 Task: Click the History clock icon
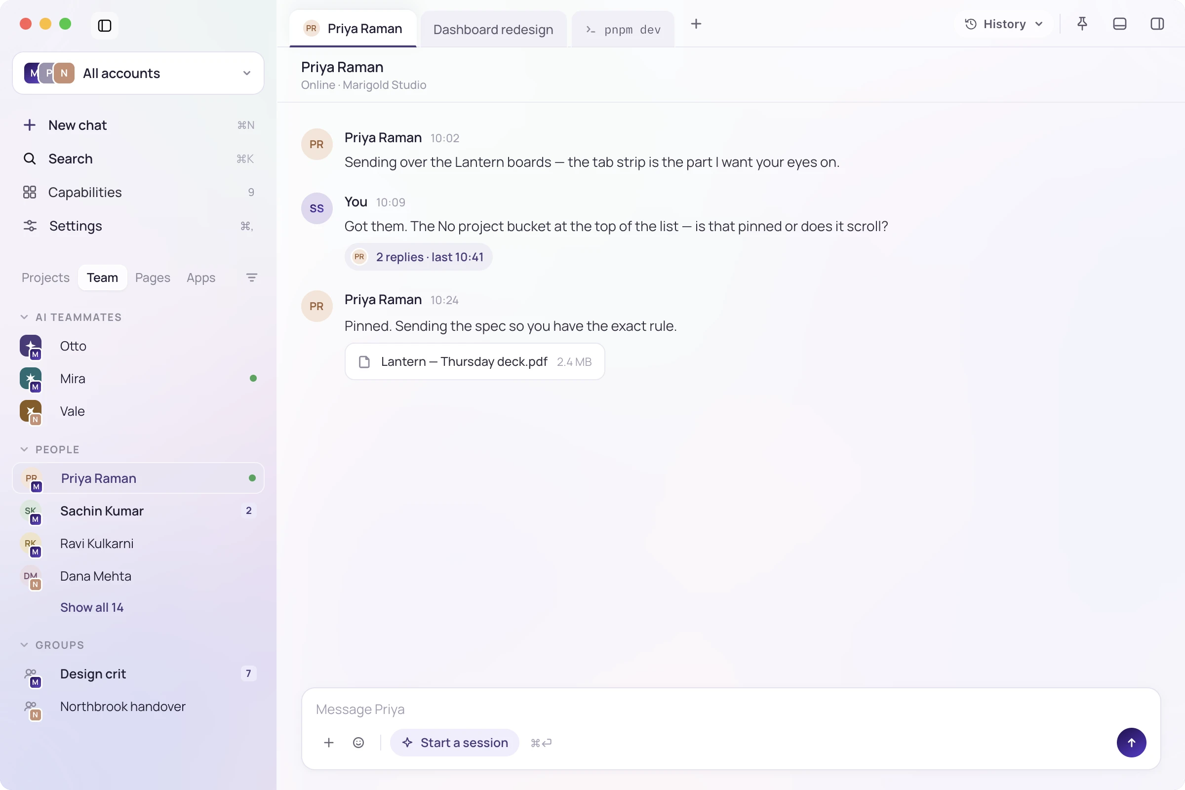pos(970,24)
